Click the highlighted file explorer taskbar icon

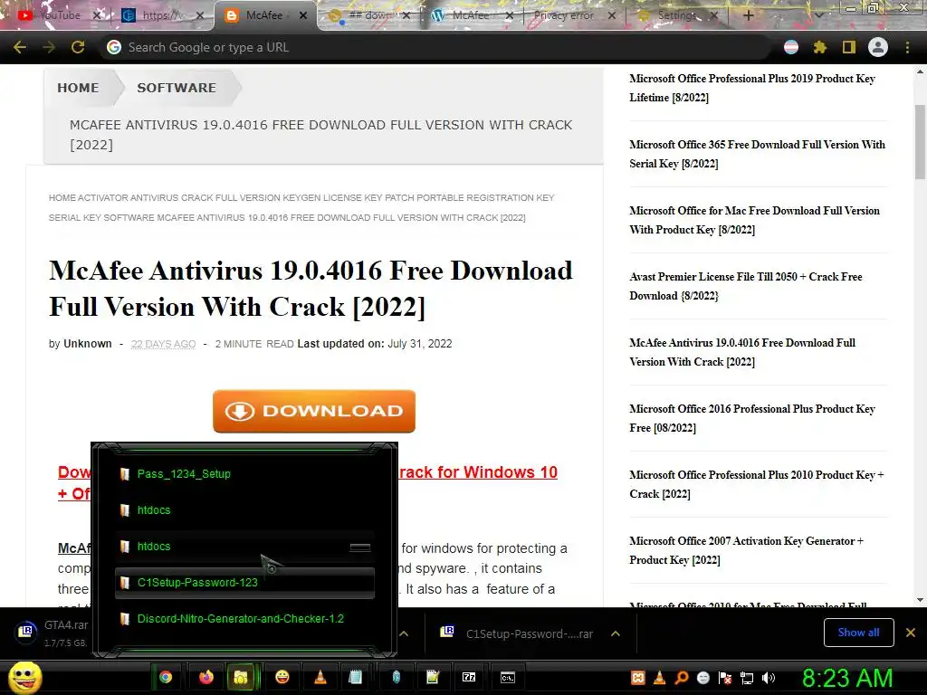[x=241, y=677]
